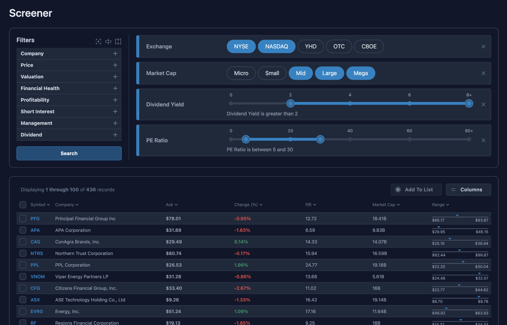Click the plus icon on the Valuation filter
This screenshot has width=507, height=325.
[x=115, y=77]
